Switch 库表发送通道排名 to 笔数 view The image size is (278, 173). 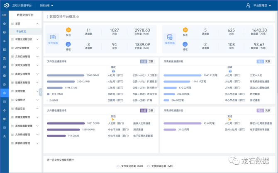pos(260,61)
